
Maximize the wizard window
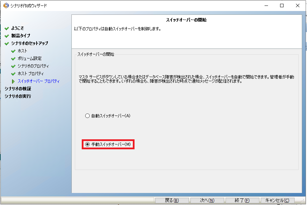(282, 6)
